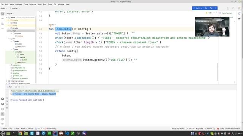Image resolution: width=243 pixels, height=136 pixels.
Task: Open the Tools menu
Action: [x=50, y=5]
